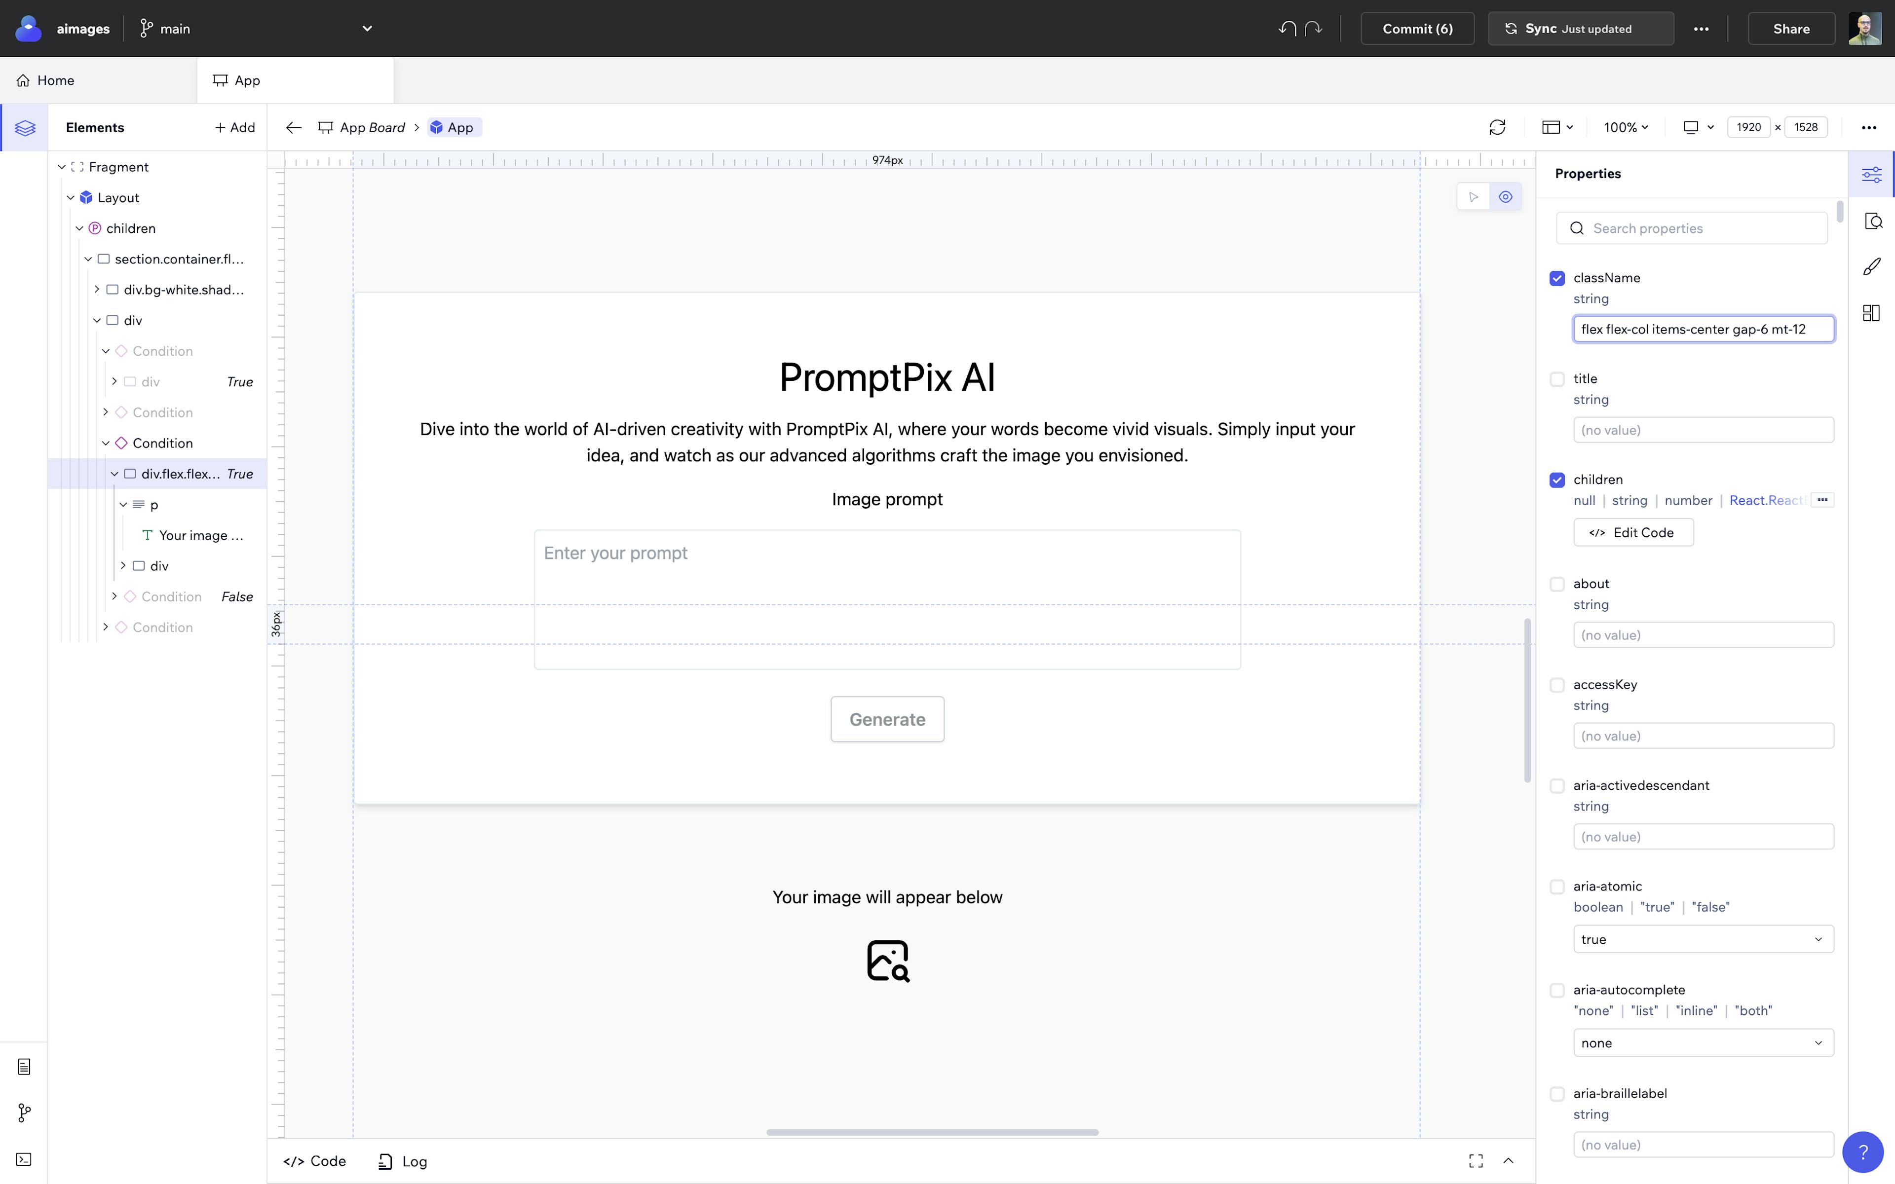The image size is (1895, 1184).
Task: Open the Log tab at bottom
Action: pos(403,1161)
